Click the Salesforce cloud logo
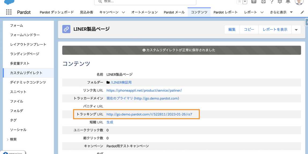Viewport: 308px width, 154px height. coord(9,2)
